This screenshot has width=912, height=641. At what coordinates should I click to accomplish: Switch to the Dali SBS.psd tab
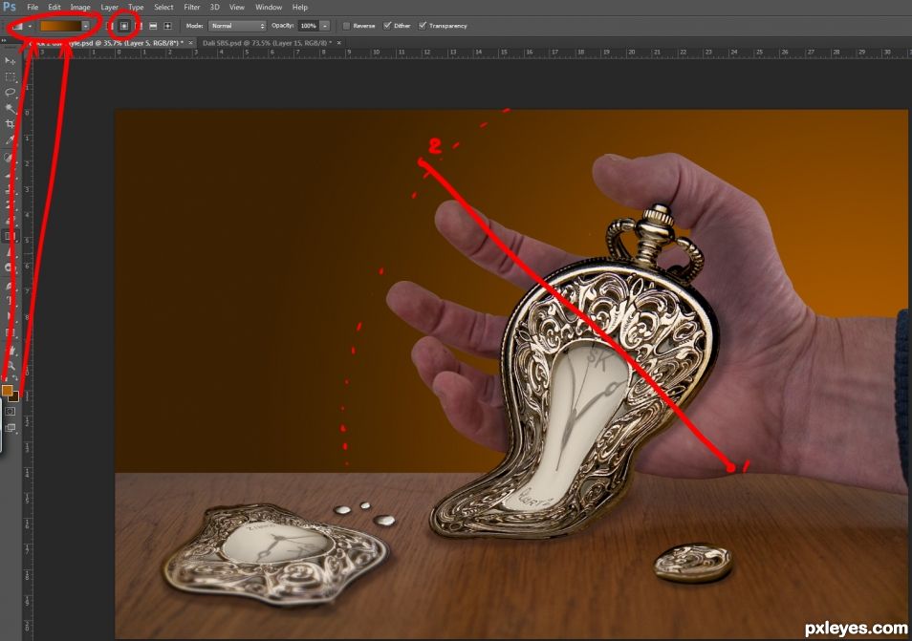click(x=267, y=43)
